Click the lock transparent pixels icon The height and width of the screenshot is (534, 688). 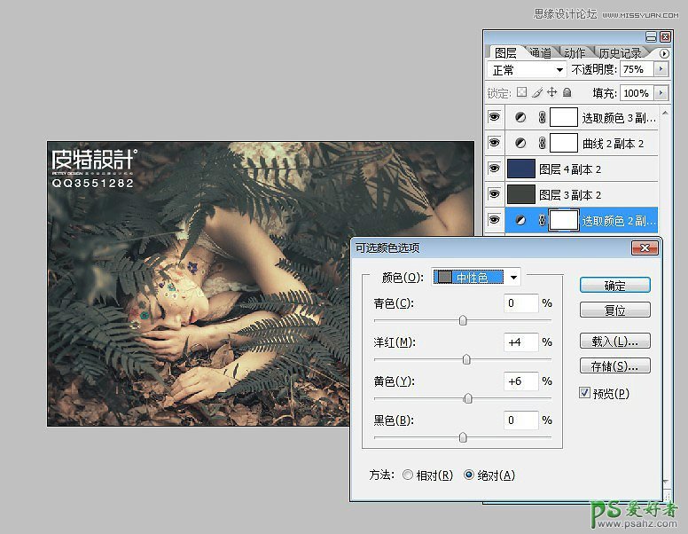[x=522, y=92]
